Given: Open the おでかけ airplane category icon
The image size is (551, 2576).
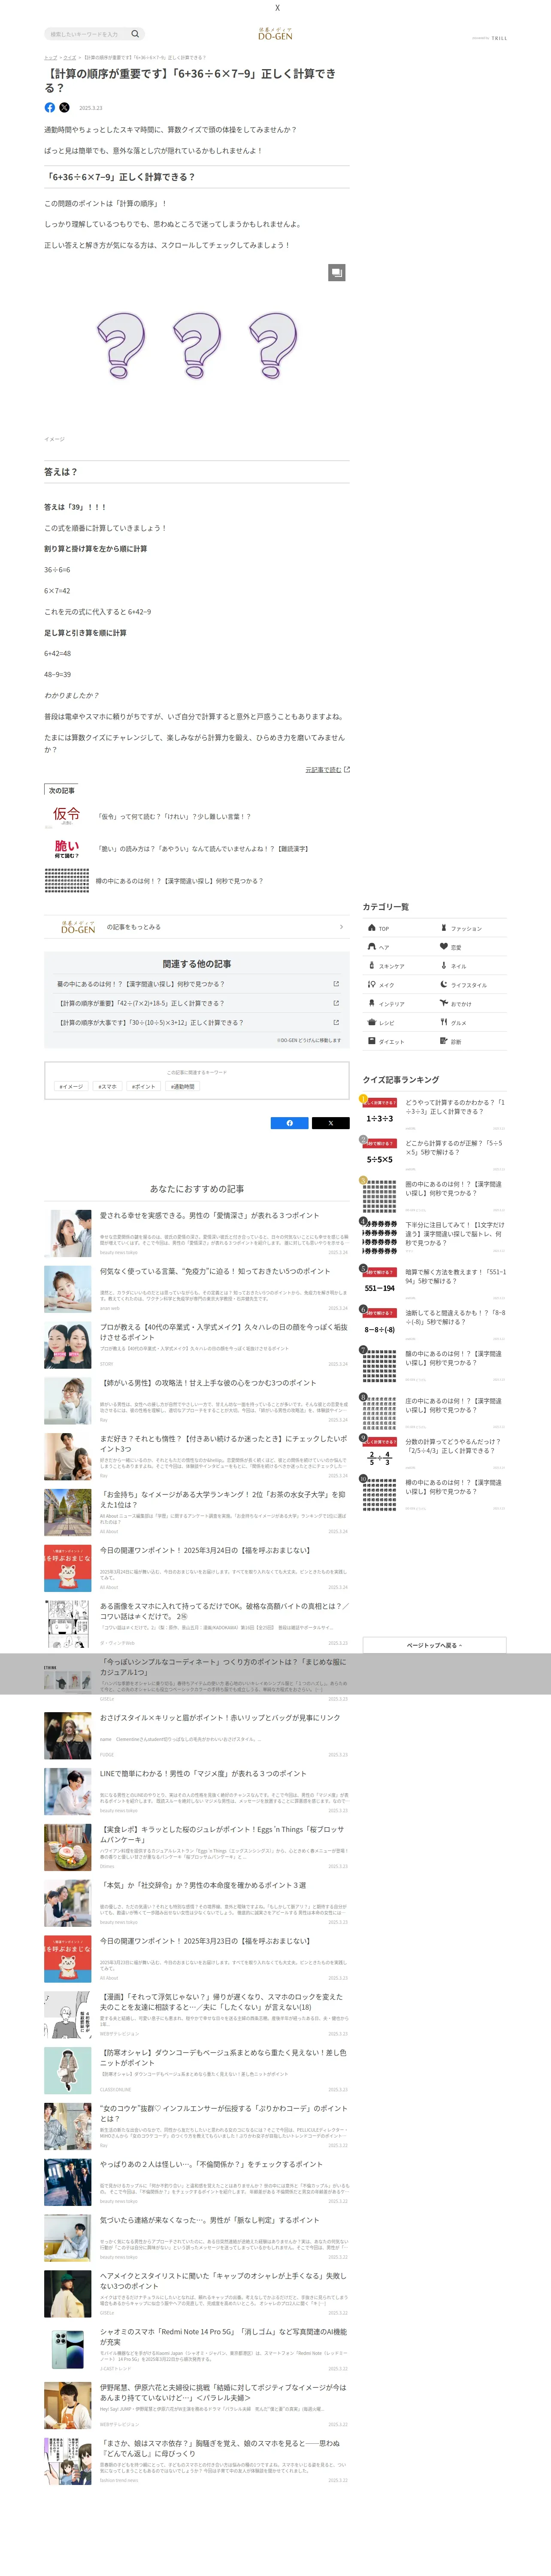Looking at the screenshot, I should pyautogui.click(x=444, y=1003).
